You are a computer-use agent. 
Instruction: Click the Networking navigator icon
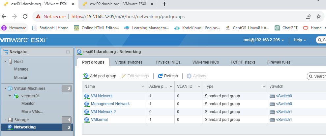point(10,127)
